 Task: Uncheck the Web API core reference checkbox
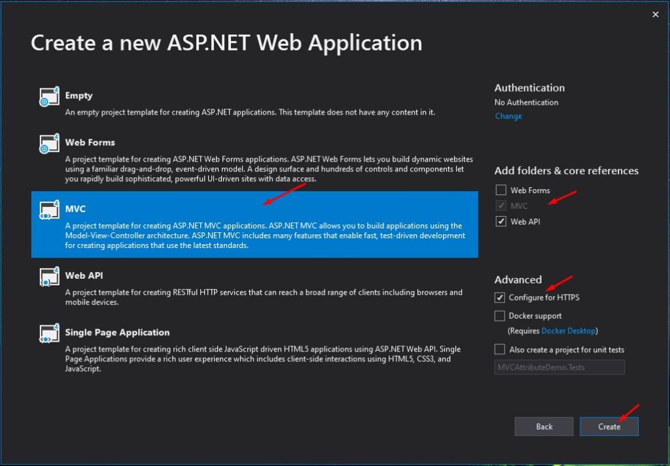501,221
